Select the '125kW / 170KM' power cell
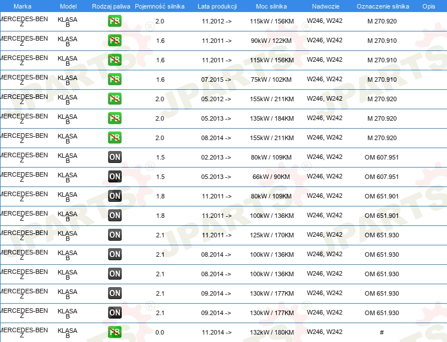This screenshot has width=447, height=342. pos(272,235)
